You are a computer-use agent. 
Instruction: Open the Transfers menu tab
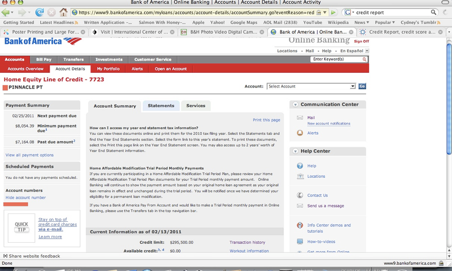tap(73, 59)
